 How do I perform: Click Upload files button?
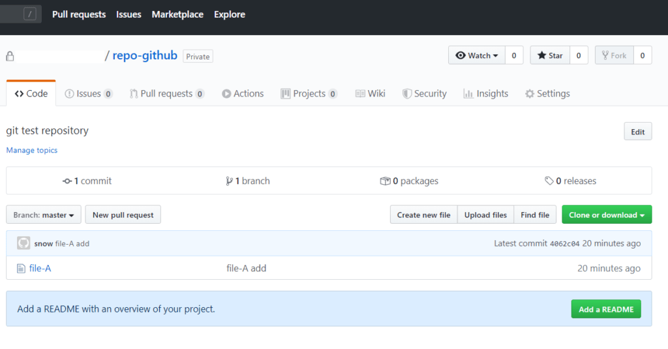click(485, 215)
